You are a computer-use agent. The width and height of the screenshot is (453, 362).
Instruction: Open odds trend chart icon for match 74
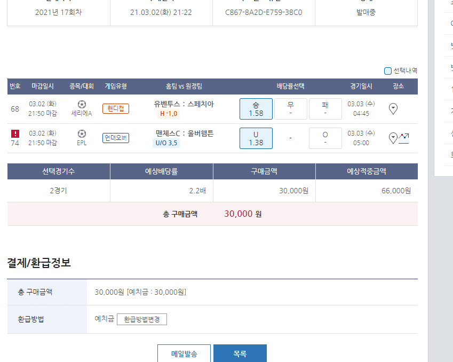coord(404,138)
